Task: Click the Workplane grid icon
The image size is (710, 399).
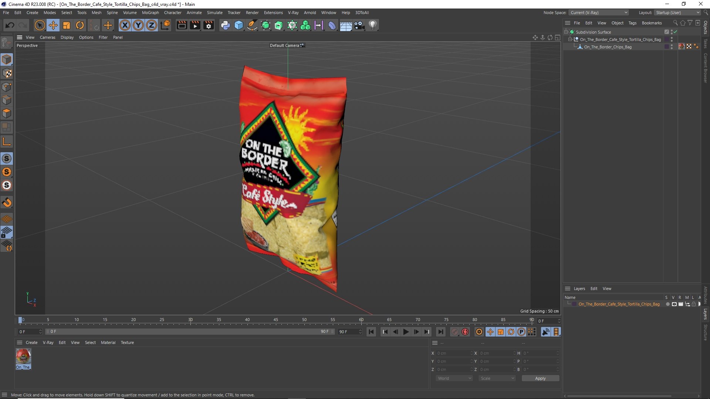Action: (x=7, y=219)
